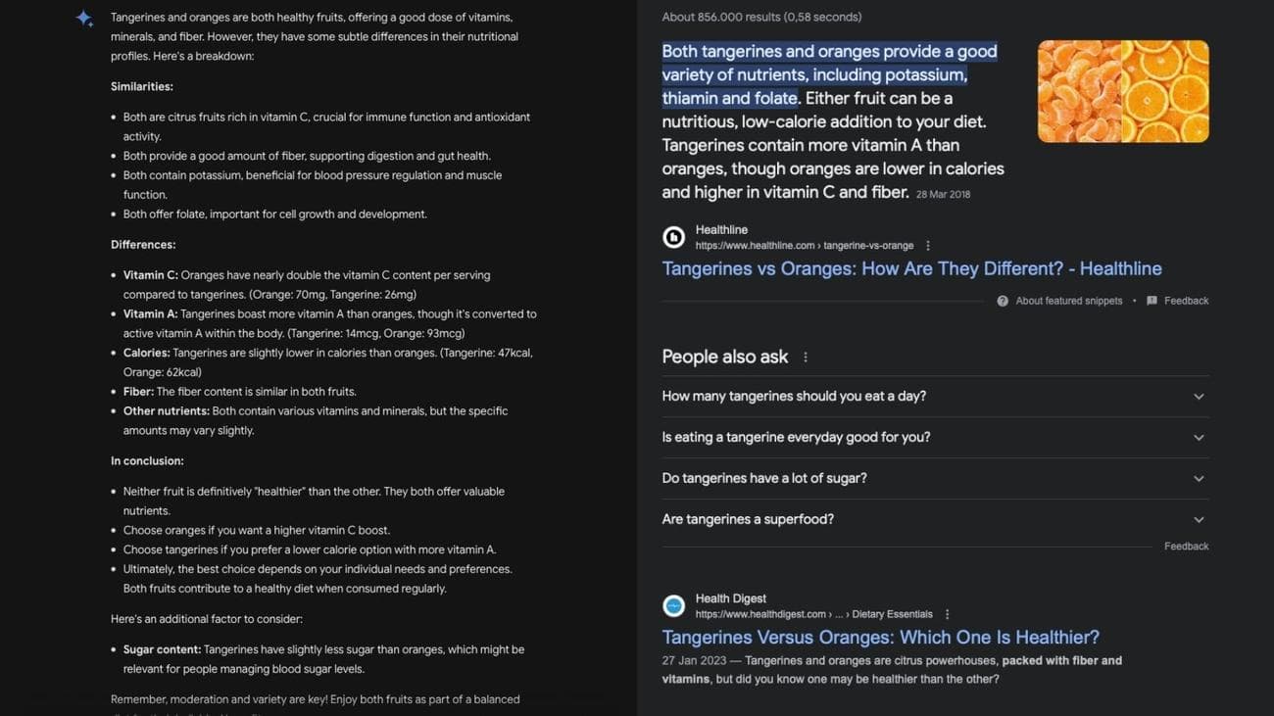The width and height of the screenshot is (1274, 716).
Task: Open the Tangerines Versus Oranges Health Digest result
Action: click(880, 637)
